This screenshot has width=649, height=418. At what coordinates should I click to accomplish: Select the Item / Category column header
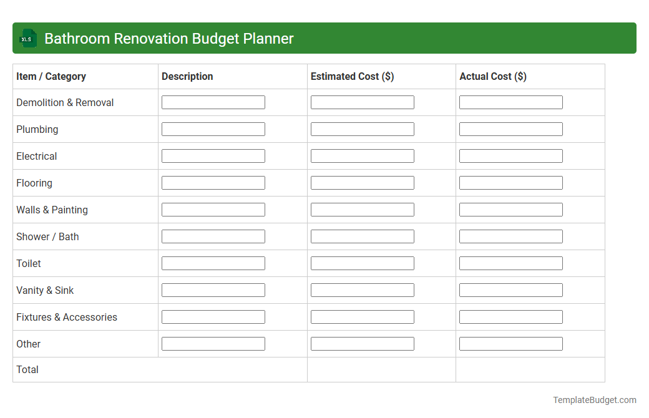pyautogui.click(x=51, y=76)
